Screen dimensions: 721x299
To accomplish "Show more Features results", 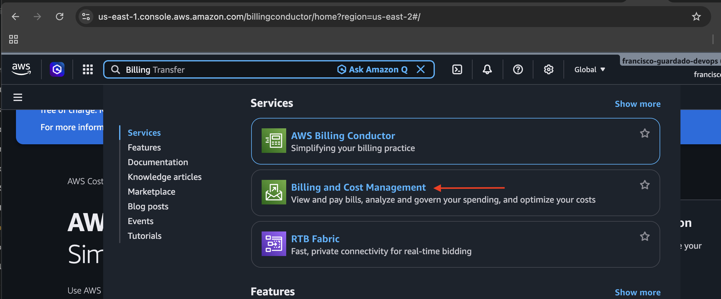I will tap(638, 292).
